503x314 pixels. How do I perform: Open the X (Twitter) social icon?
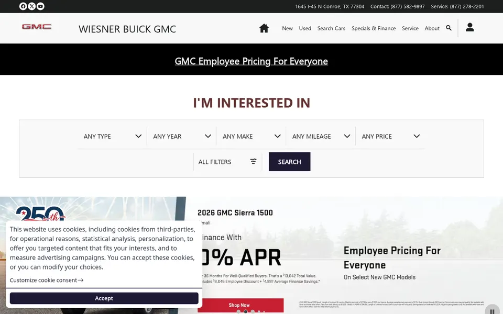[x=32, y=6]
